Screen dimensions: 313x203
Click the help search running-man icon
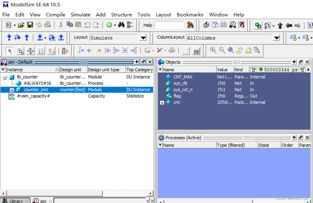click(190, 25)
